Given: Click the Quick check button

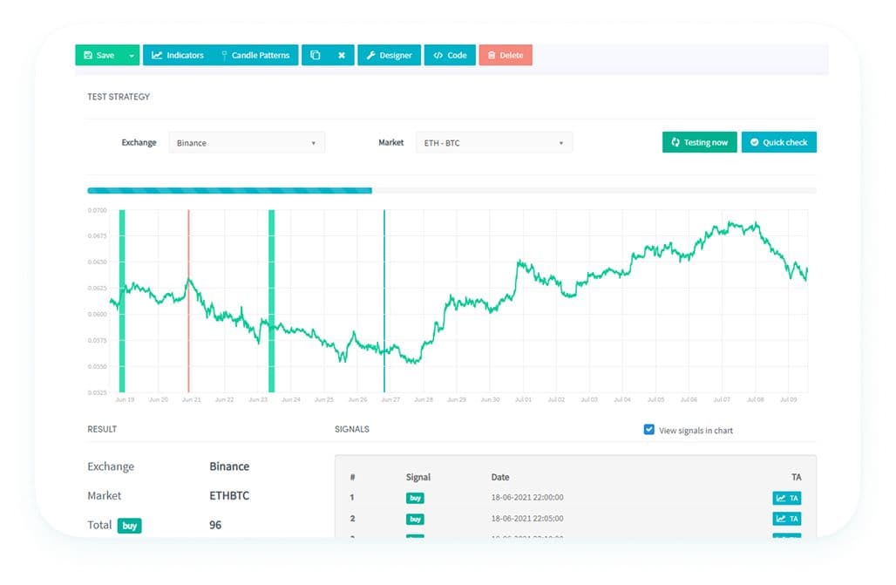Looking at the screenshot, I should (x=778, y=141).
